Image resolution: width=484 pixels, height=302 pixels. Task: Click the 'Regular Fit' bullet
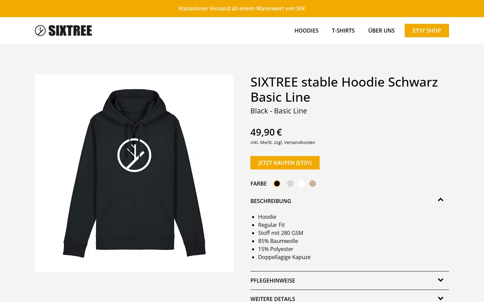coord(271,225)
